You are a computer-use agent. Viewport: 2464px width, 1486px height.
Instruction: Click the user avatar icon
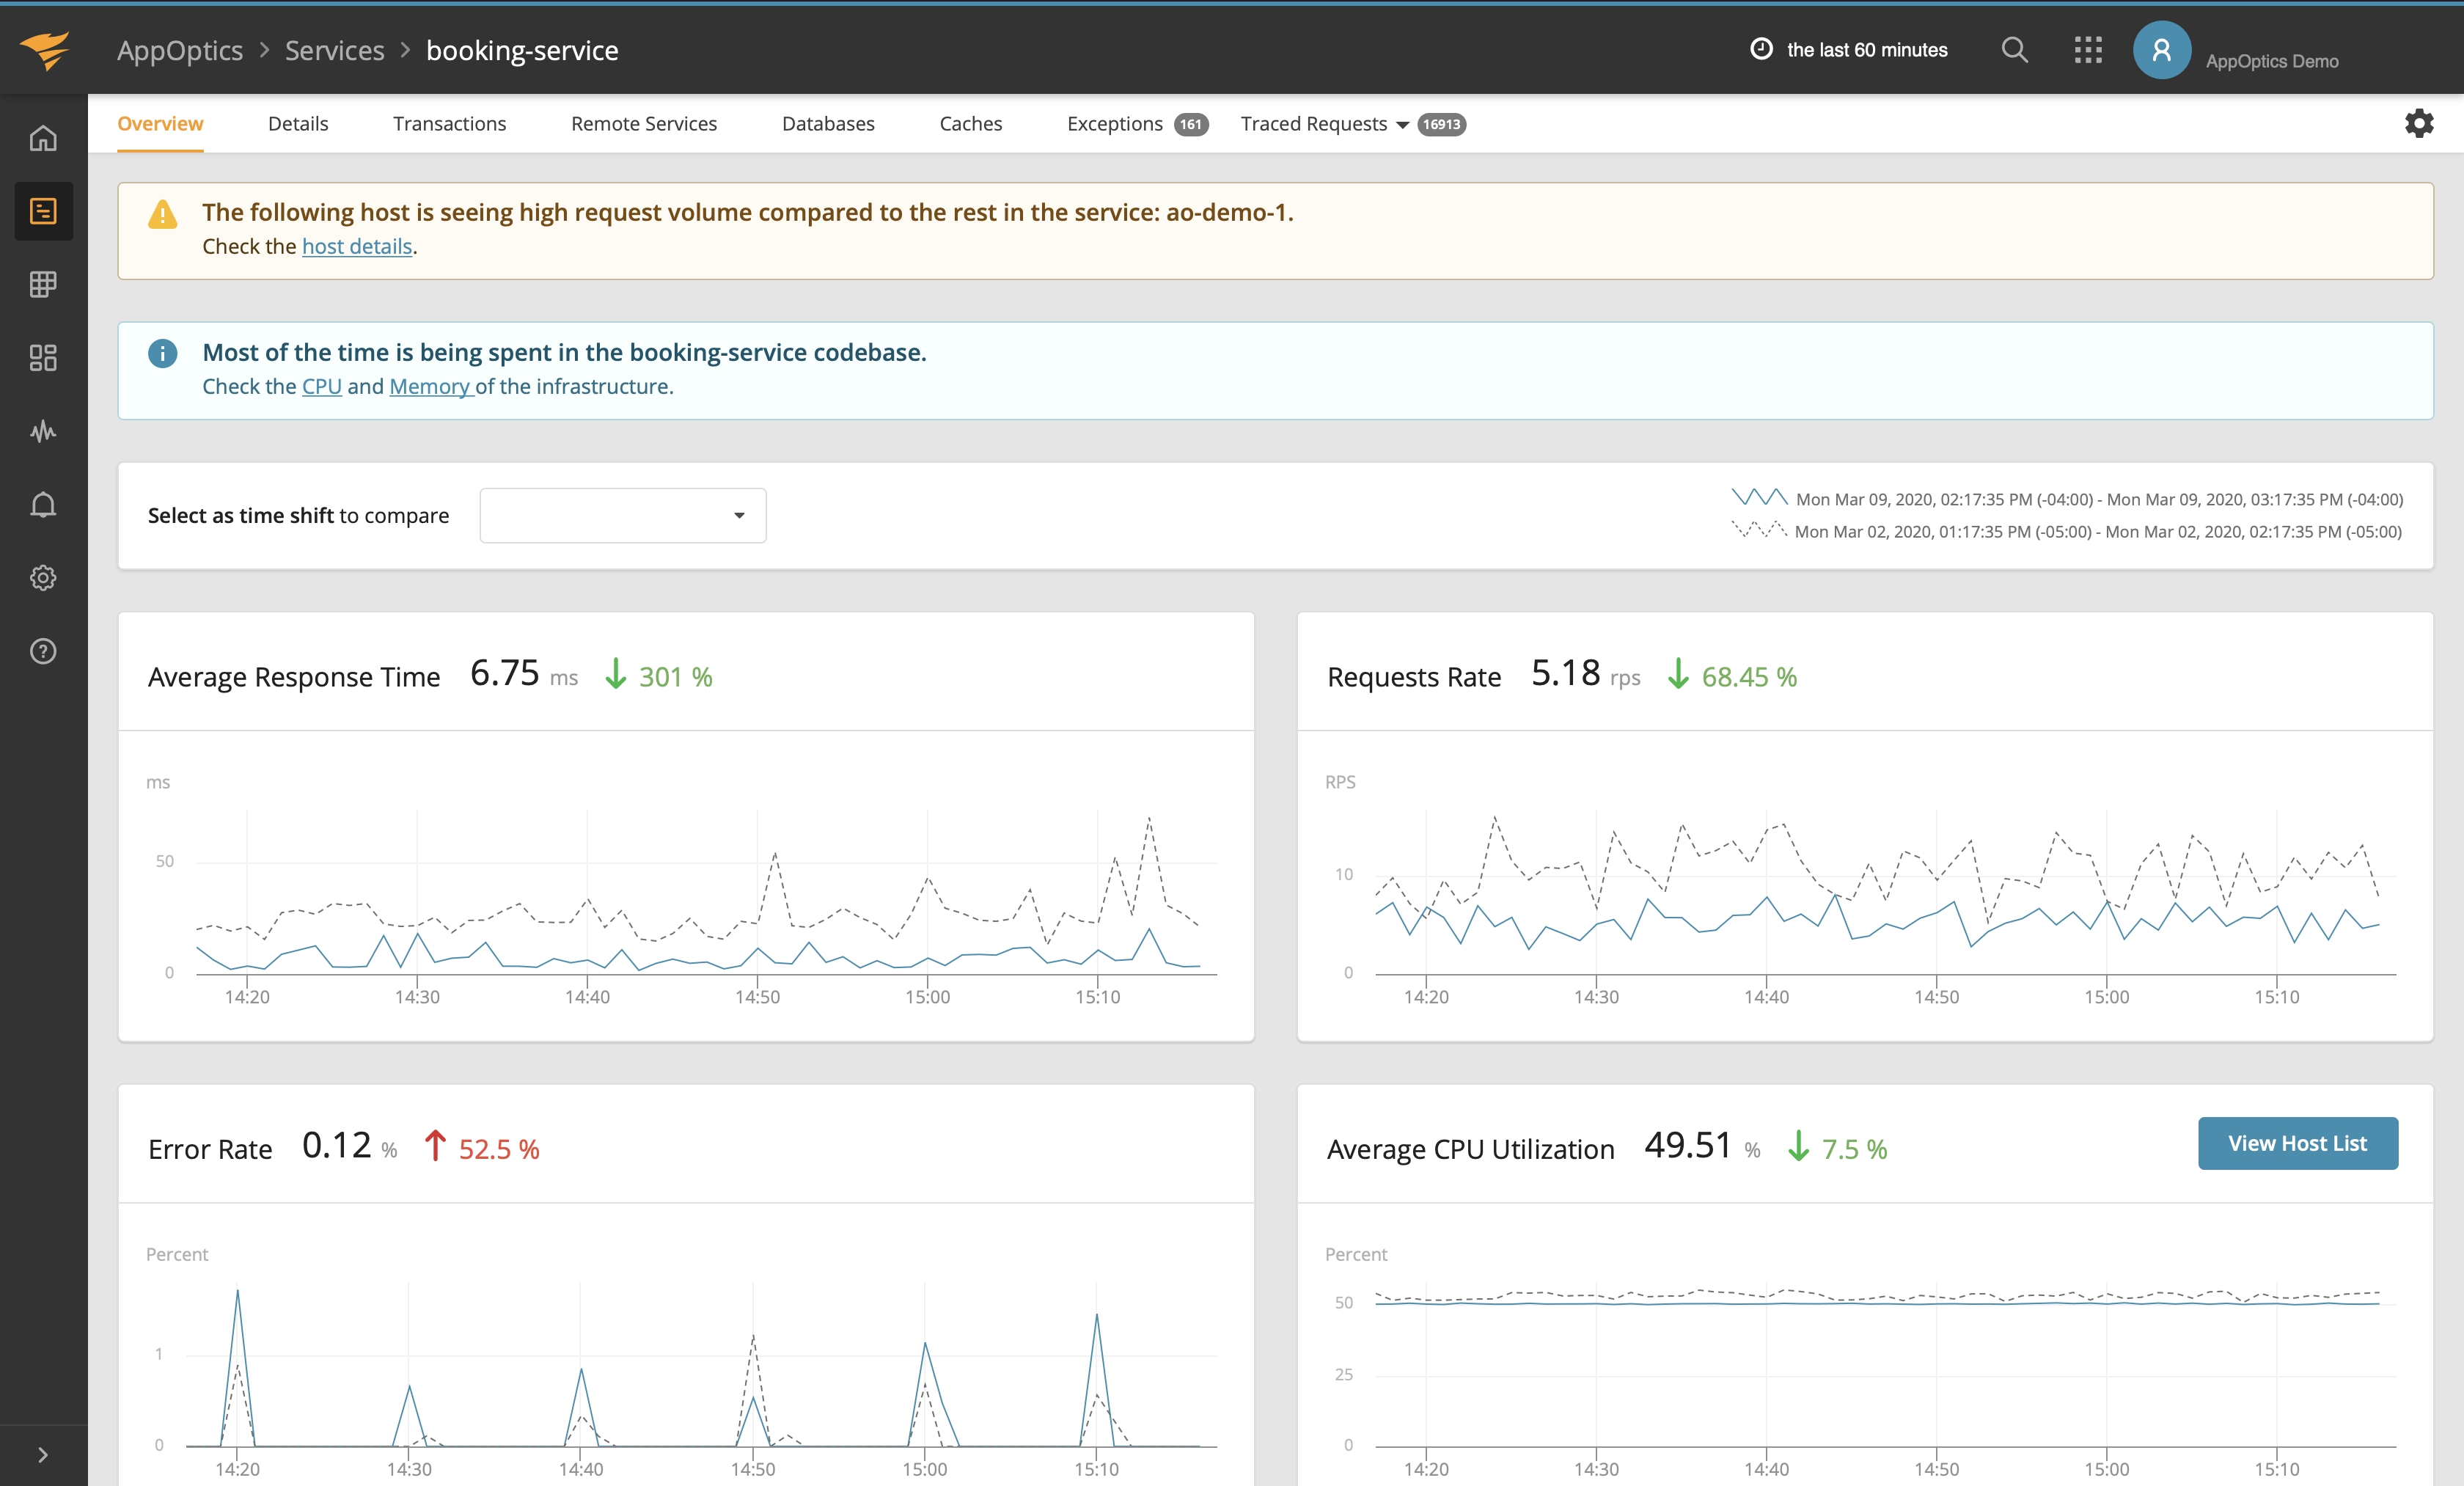click(x=2161, y=50)
